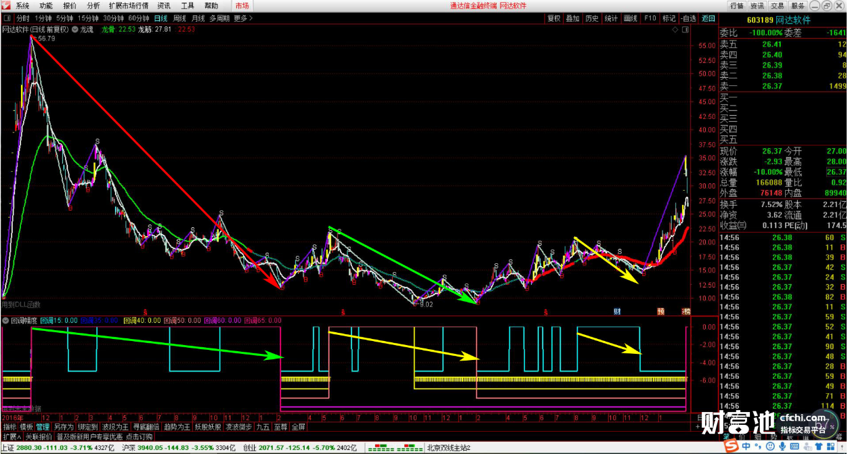Click the 行情 button at top right

[736, 5]
